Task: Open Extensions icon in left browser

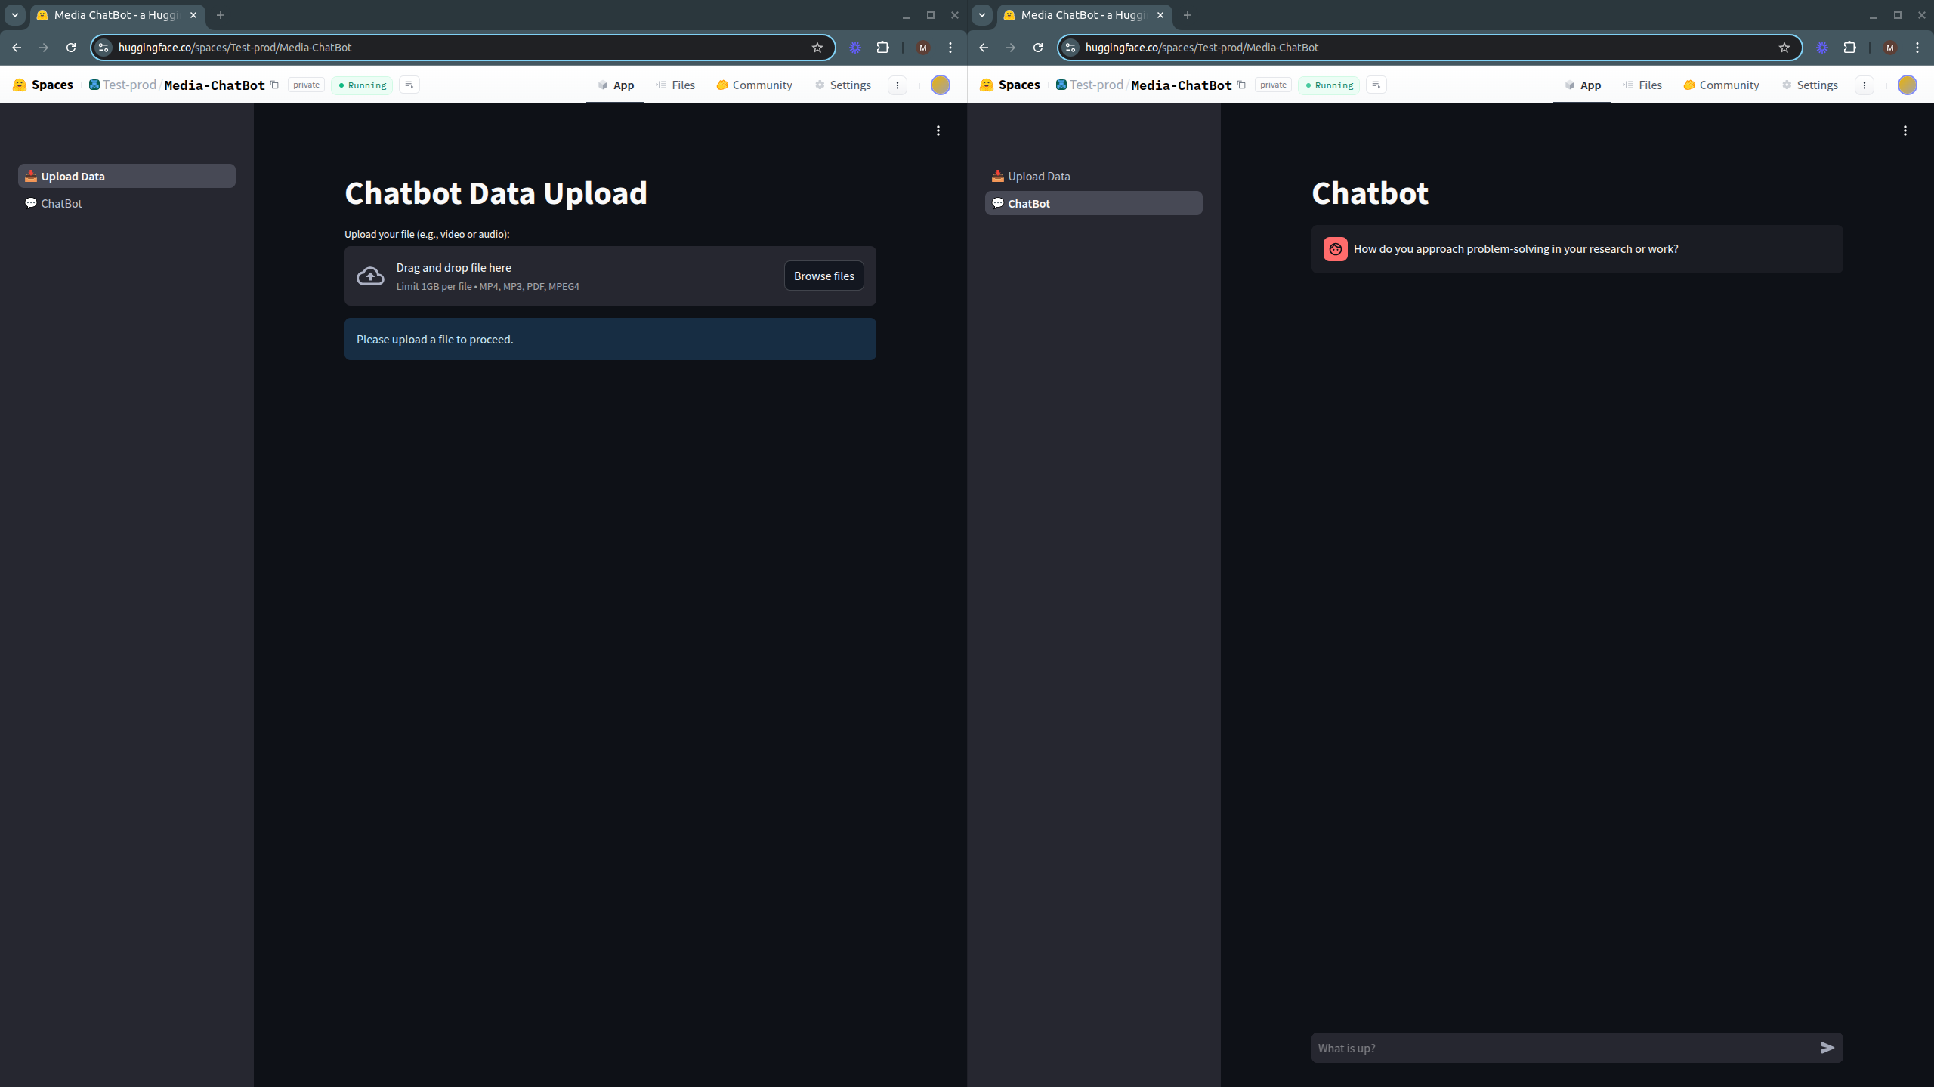Action: [x=882, y=48]
